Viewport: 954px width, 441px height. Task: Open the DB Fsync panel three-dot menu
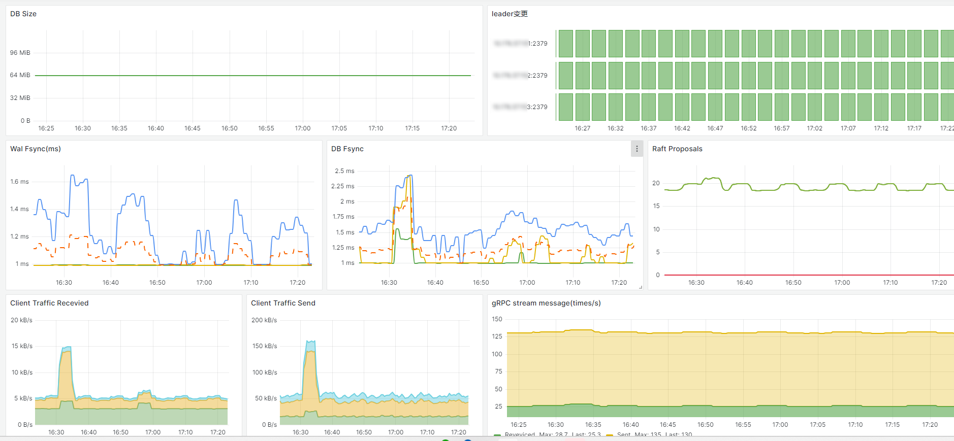(637, 149)
